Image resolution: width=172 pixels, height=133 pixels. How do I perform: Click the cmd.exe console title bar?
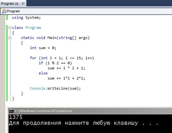(x=90, y=111)
